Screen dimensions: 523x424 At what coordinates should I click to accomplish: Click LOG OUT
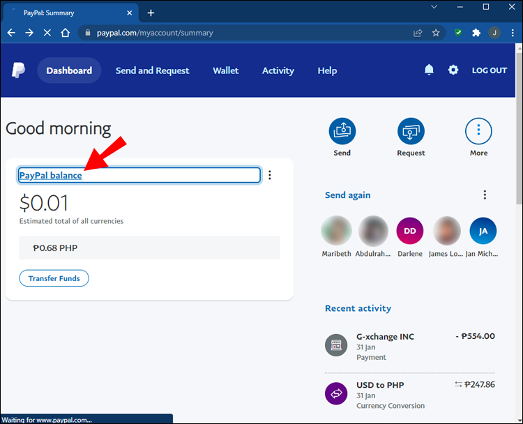pyautogui.click(x=490, y=70)
